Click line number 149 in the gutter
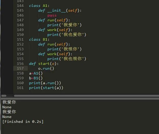Viewport: 159px width, 134px height. pyautogui.click(x=20, y=30)
